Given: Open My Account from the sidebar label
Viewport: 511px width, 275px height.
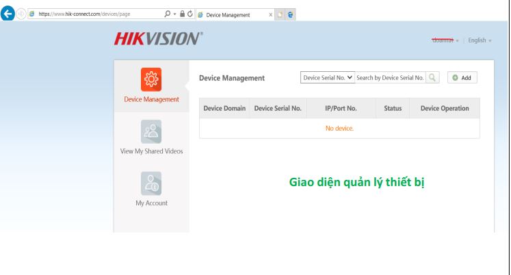Looking at the screenshot, I should (x=152, y=203).
